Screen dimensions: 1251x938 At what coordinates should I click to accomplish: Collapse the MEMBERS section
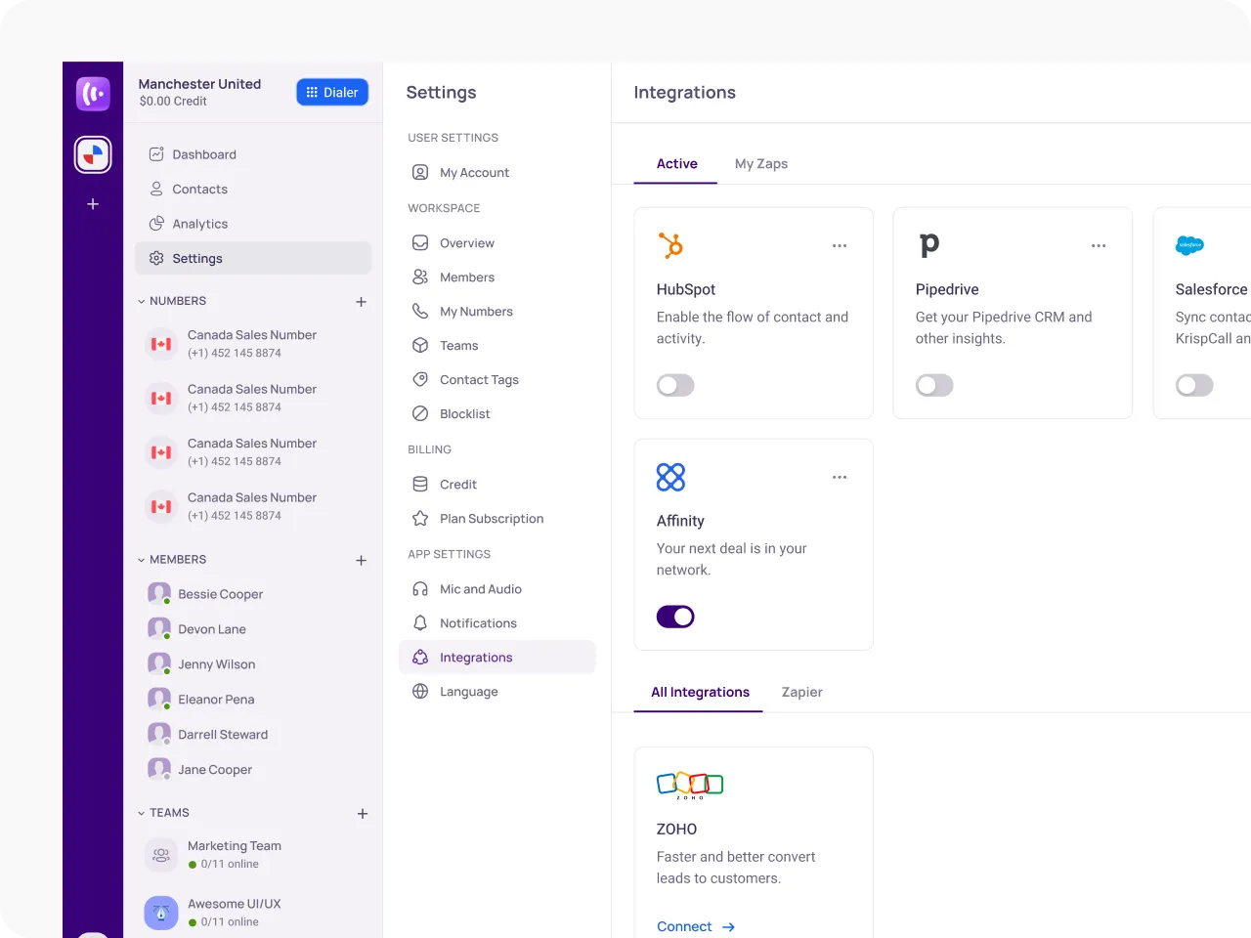[142, 560]
